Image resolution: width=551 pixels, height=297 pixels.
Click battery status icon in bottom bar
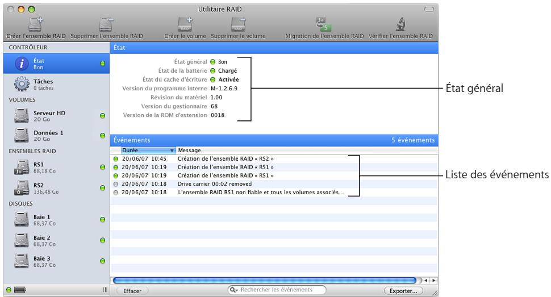pyautogui.click(x=20, y=290)
